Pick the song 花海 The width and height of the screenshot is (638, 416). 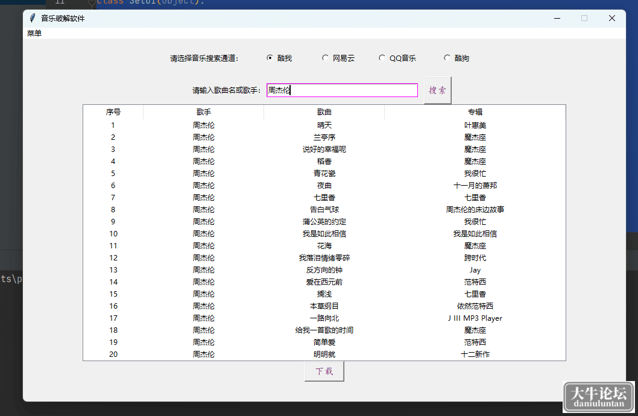coord(324,246)
